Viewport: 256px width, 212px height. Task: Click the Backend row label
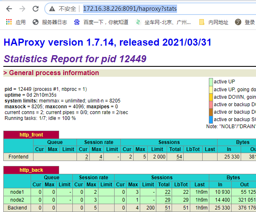point(17,208)
